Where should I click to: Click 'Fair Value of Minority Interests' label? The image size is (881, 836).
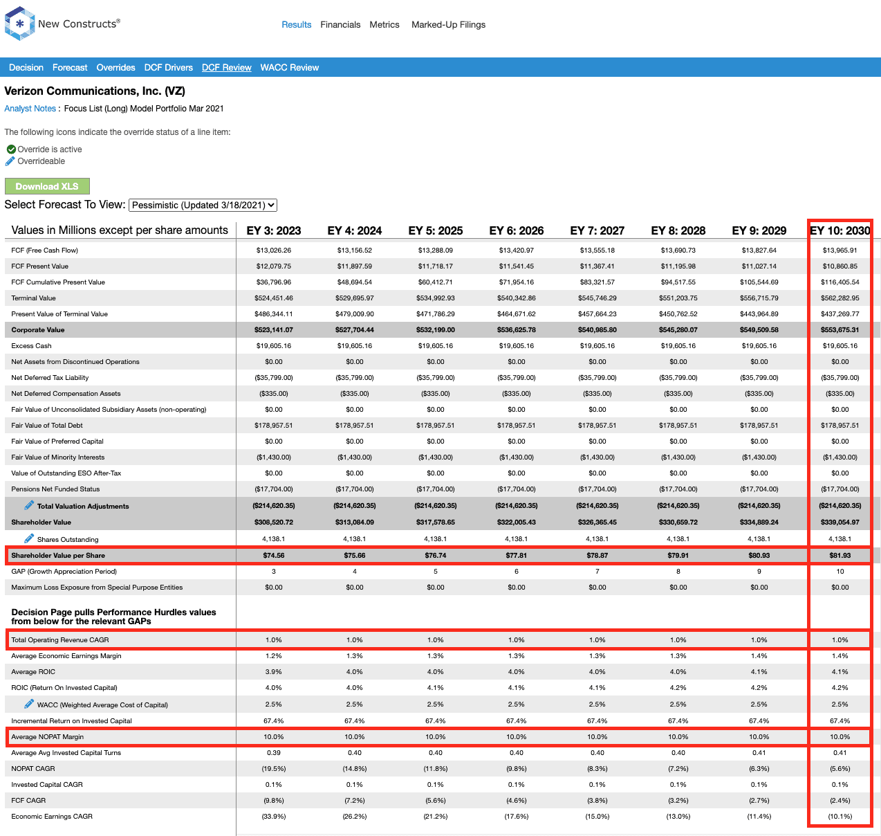(58, 457)
